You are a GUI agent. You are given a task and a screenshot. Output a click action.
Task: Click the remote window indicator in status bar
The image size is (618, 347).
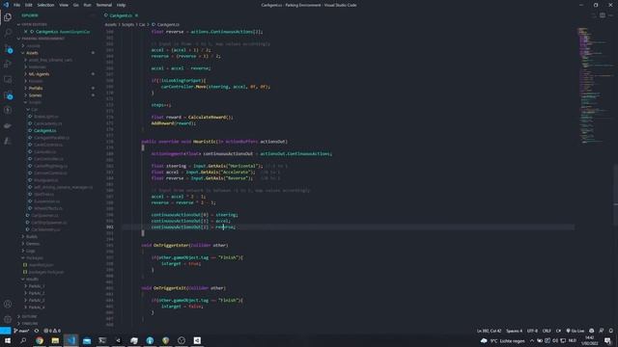(5, 331)
